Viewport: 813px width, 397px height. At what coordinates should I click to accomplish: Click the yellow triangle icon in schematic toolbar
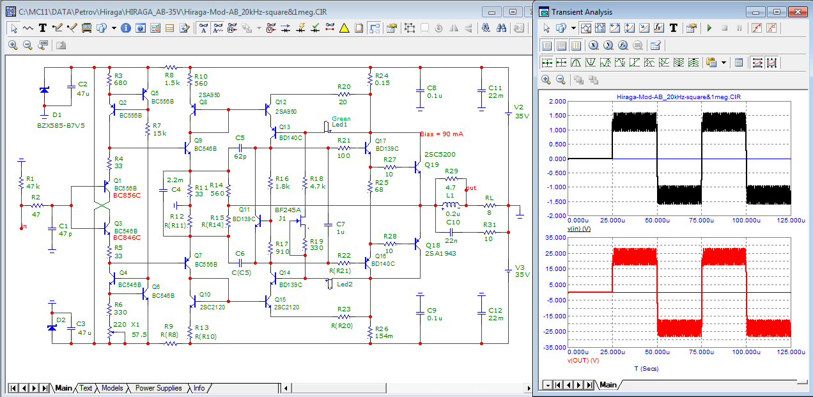(344, 28)
